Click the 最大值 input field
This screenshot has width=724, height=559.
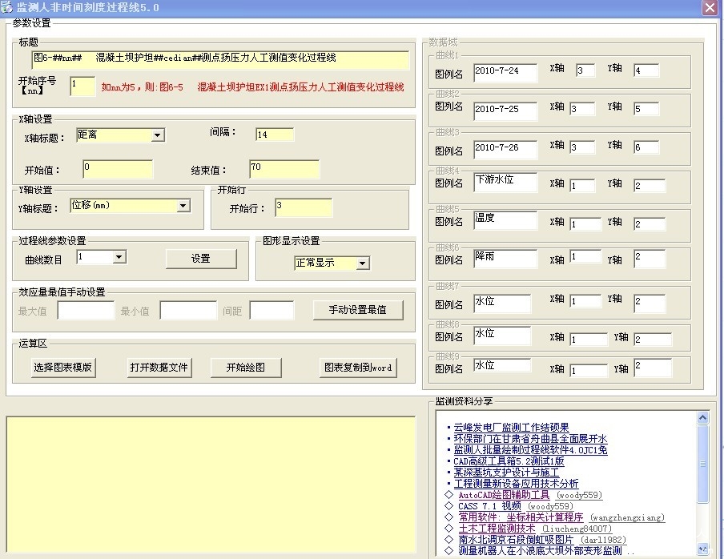[x=86, y=311]
